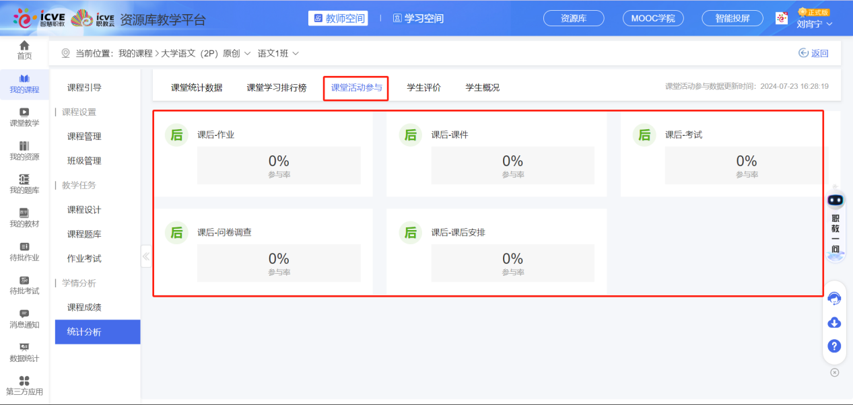Open 数据统计 statistics panel
This screenshot has height=405, width=853.
(x=24, y=352)
